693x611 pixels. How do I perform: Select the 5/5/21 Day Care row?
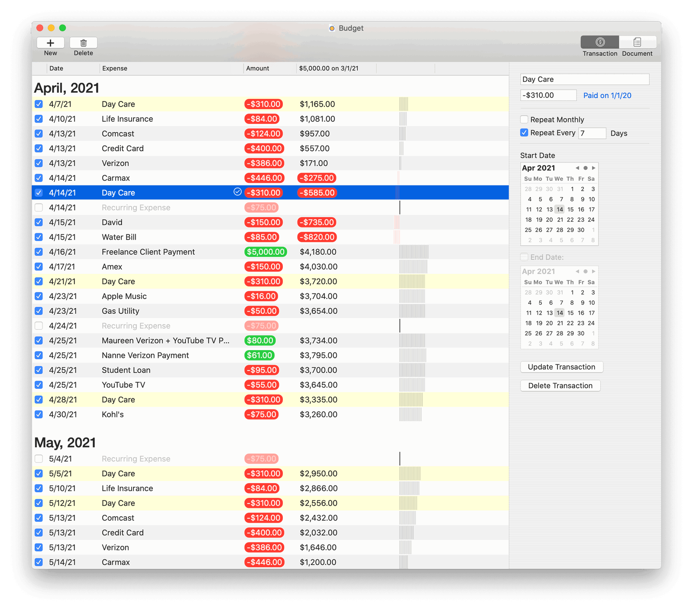(270, 474)
